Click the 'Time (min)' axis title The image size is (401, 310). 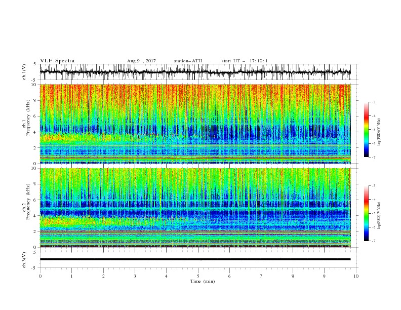203,281
